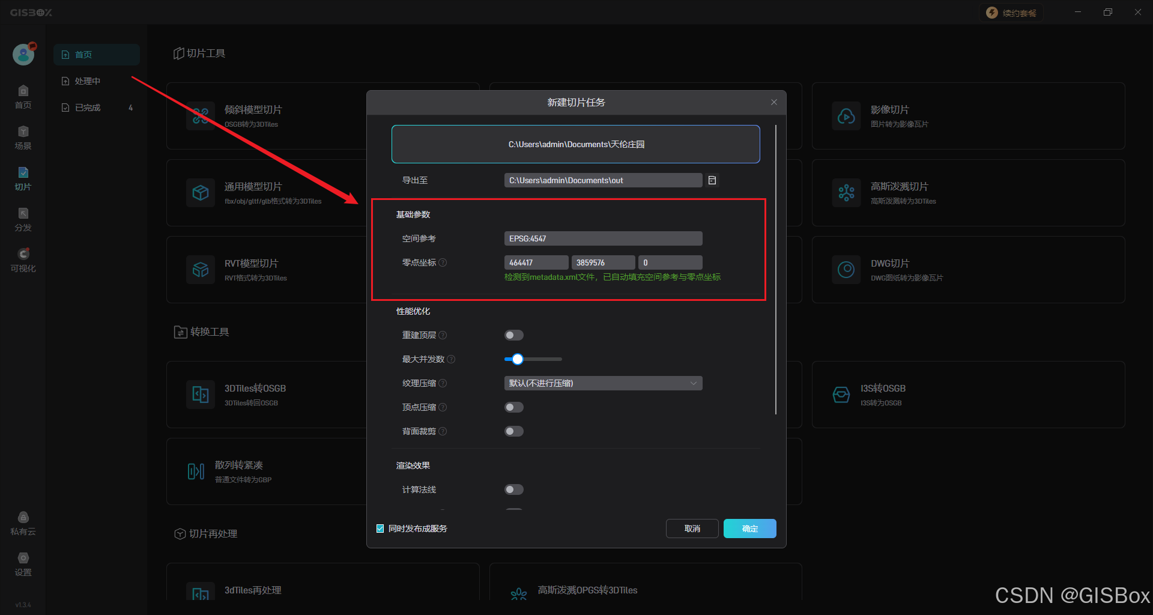
Task: Click the 最大并发数 slider handle
Action: click(518, 359)
